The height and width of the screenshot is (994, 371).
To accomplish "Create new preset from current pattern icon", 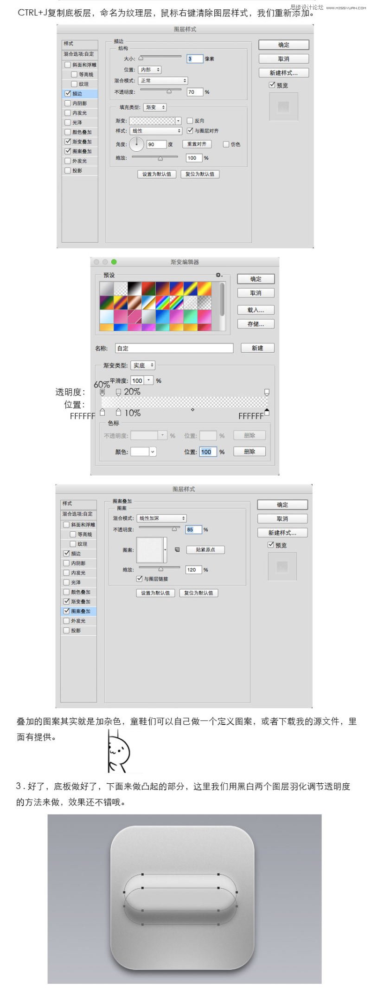I will (x=177, y=549).
